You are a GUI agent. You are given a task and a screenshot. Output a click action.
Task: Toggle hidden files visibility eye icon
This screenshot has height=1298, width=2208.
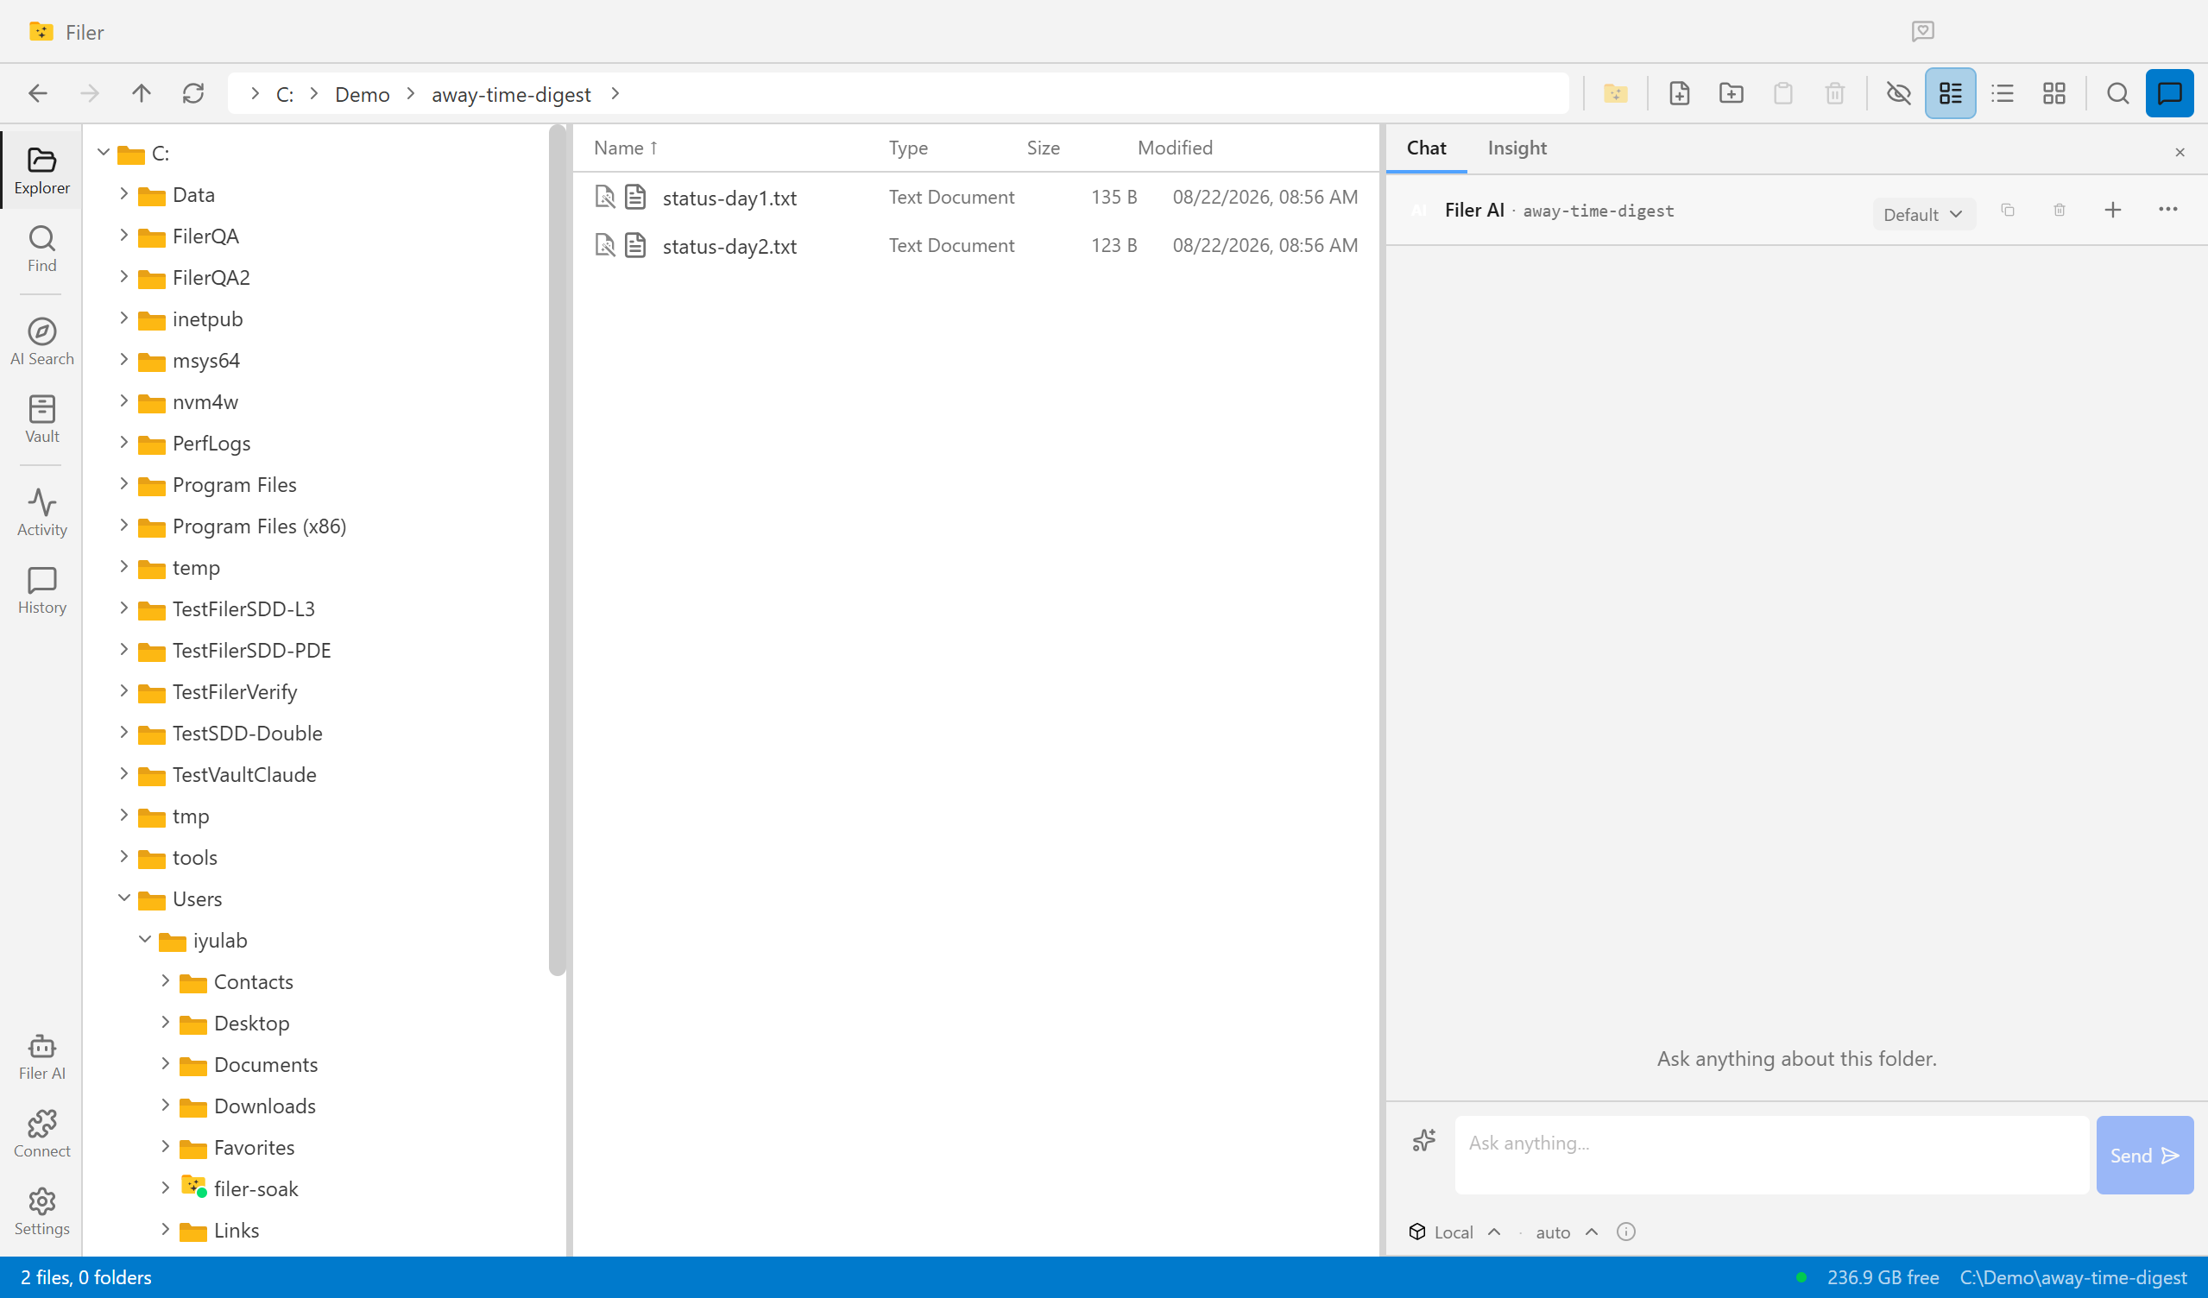pyautogui.click(x=1899, y=94)
